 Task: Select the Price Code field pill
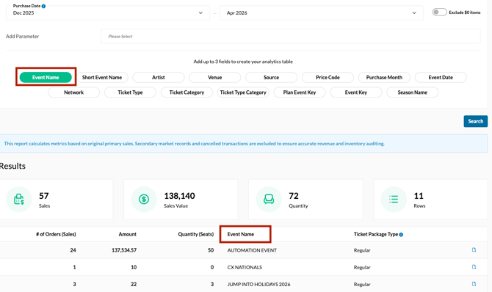click(328, 78)
